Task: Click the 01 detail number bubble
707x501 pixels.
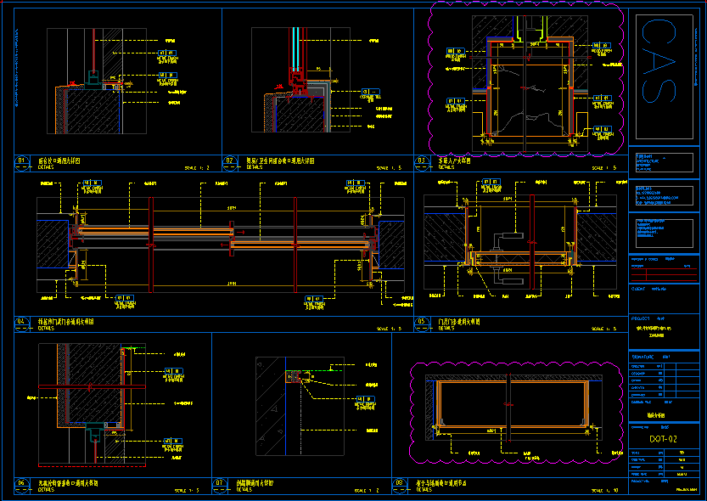Action: (22, 161)
